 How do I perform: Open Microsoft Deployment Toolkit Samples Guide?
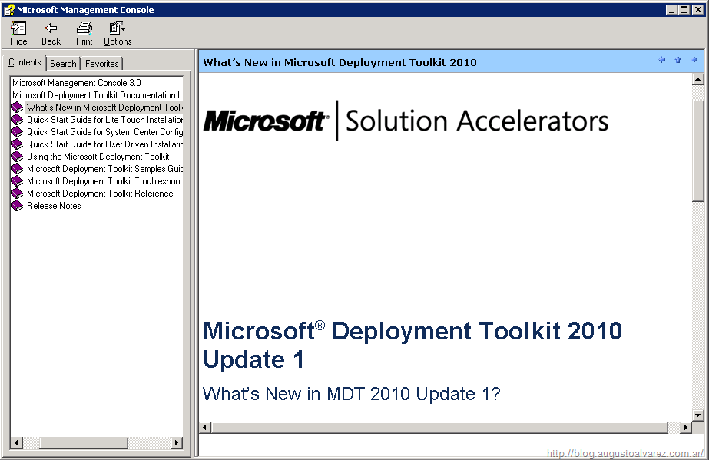click(104, 169)
